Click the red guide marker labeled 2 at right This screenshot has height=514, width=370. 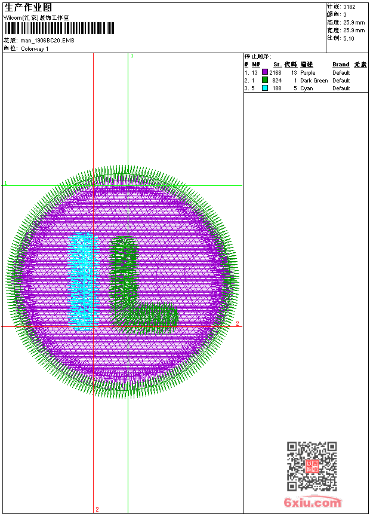238,324
